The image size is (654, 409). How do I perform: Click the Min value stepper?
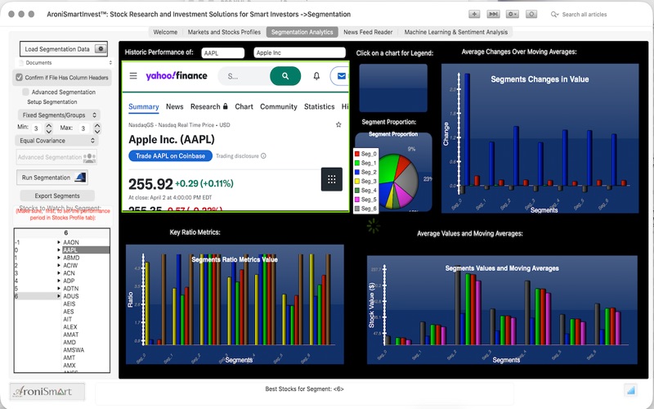pyautogui.click(x=49, y=128)
